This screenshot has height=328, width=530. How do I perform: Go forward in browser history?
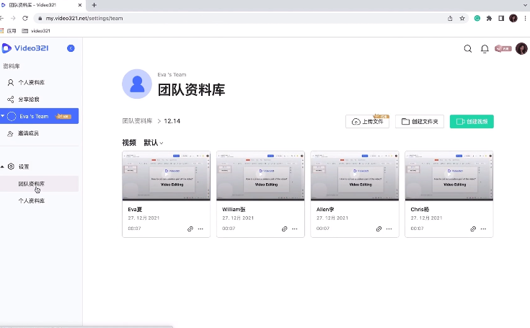[13, 18]
